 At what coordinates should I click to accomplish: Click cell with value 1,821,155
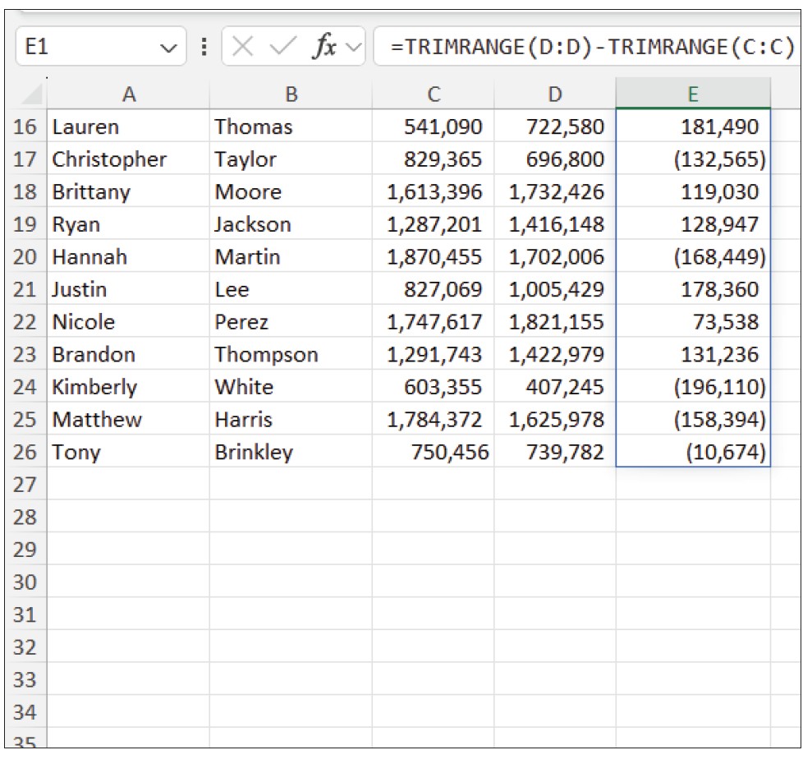coord(555,322)
